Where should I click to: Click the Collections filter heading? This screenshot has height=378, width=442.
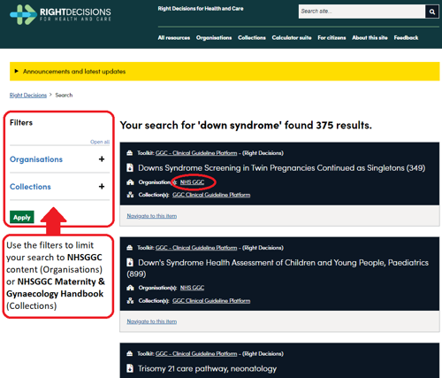pyautogui.click(x=30, y=187)
